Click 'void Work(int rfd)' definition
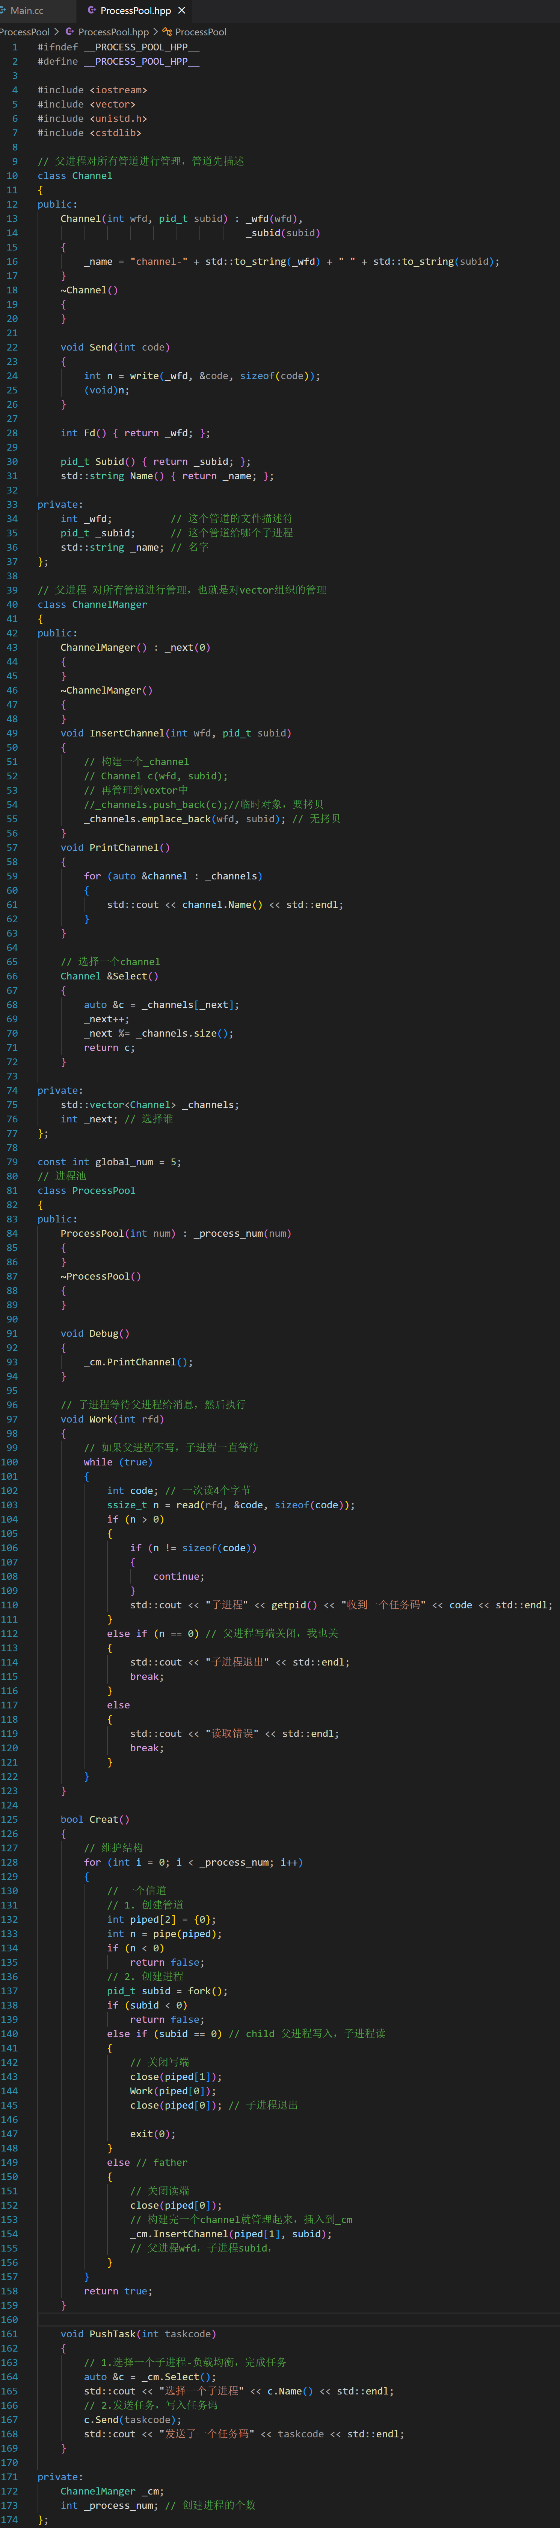 point(112,1419)
